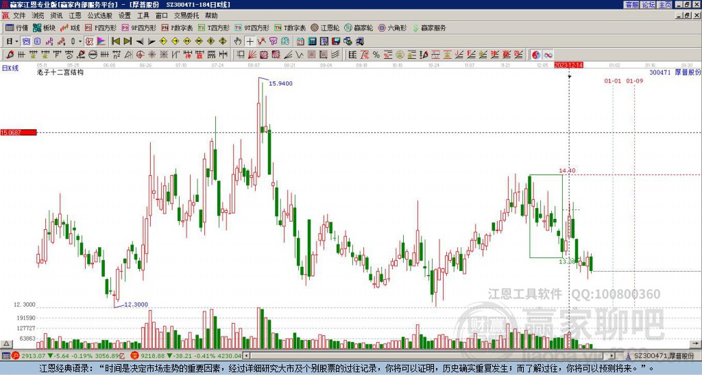Click the up-triangle button in bottom-left corner
702x375 pixels.
click(5, 344)
